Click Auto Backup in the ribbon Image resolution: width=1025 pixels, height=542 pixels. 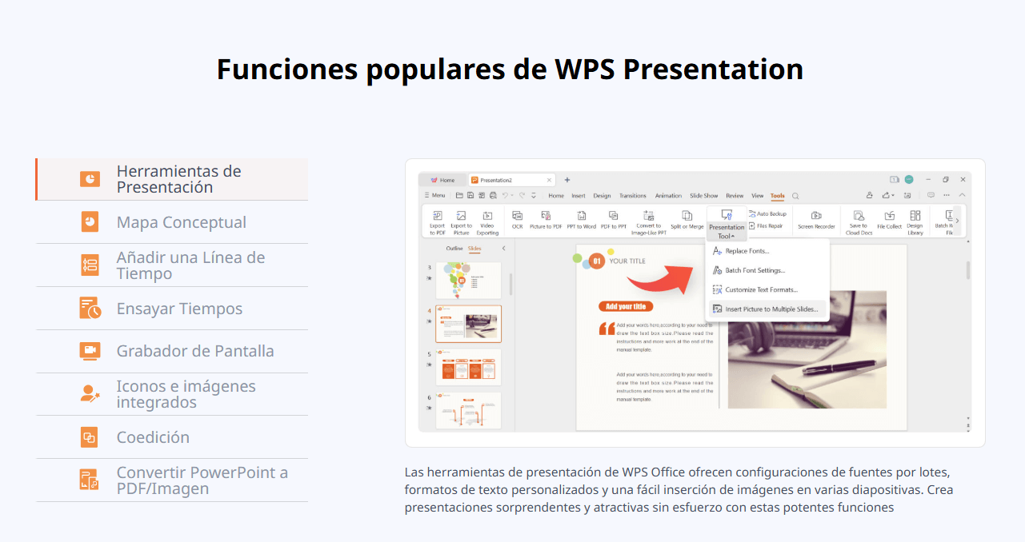click(768, 214)
